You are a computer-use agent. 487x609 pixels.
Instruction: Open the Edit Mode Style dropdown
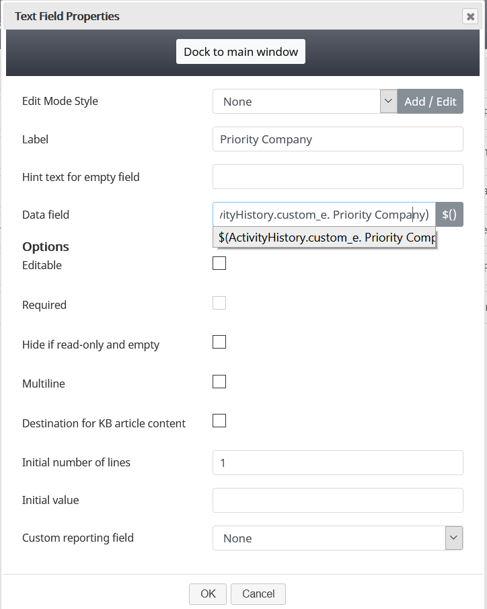(305, 102)
